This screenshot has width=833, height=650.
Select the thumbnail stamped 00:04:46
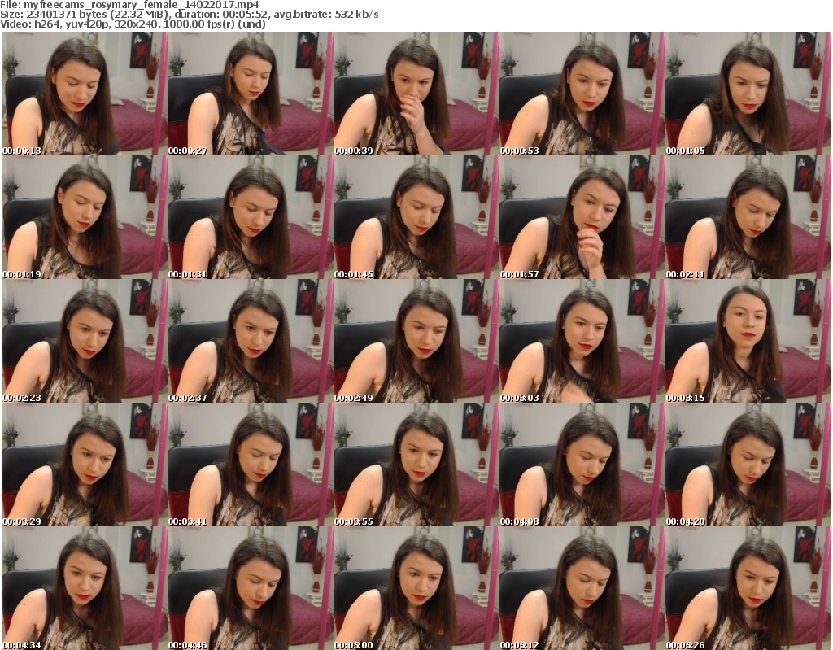coord(250,588)
